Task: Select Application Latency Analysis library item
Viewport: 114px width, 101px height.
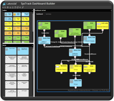Action: [11, 68]
